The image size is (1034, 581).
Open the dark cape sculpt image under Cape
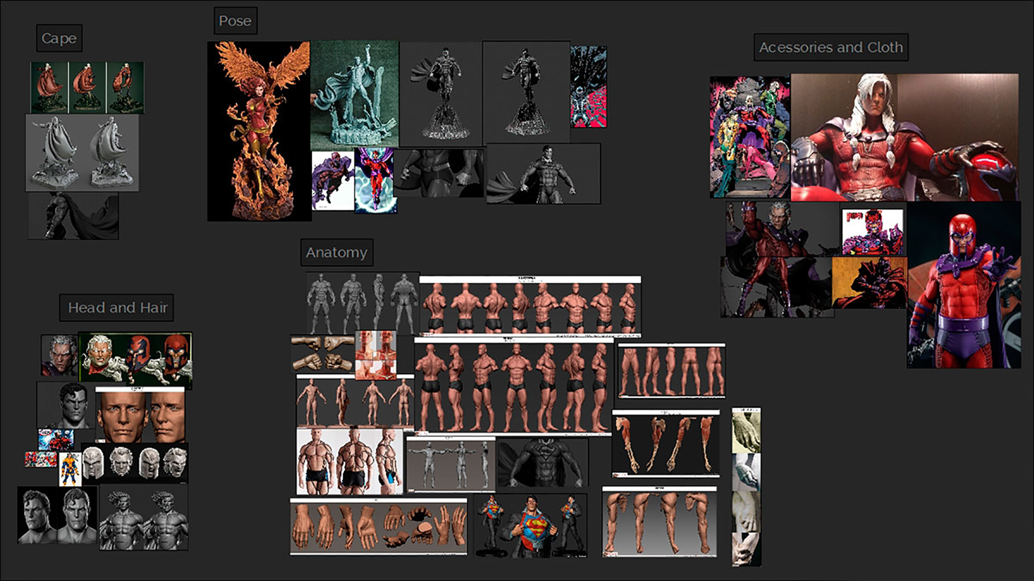[x=73, y=215]
